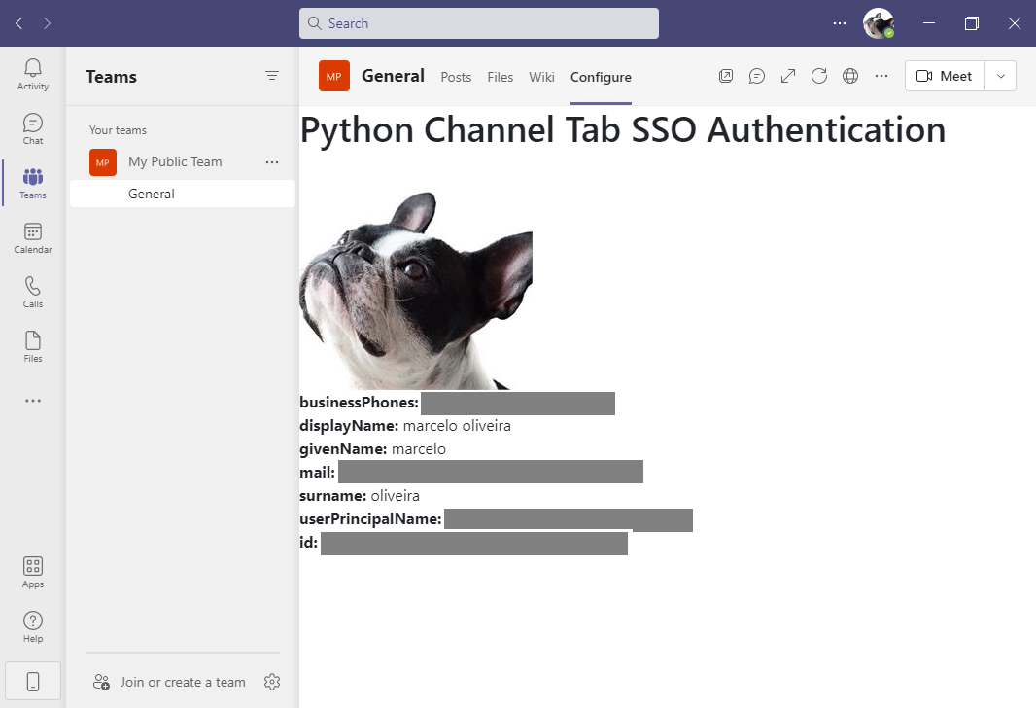1036x708 pixels.
Task: Open the Activity feed
Action: [33, 74]
